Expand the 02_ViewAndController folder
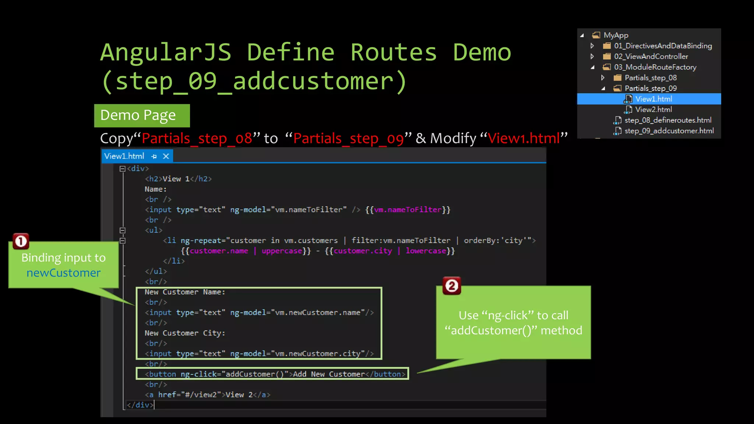Image resolution: width=754 pixels, height=424 pixels. click(x=592, y=57)
